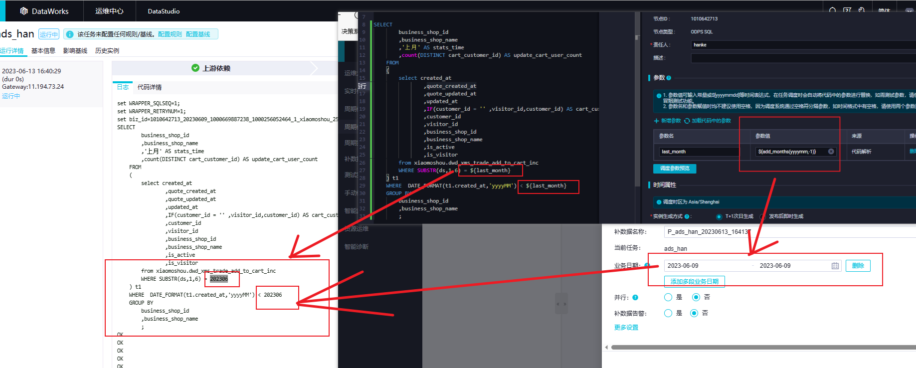The image size is (916, 368).
Task: Click the info icon in the parameter hint box
Action: 659,95
